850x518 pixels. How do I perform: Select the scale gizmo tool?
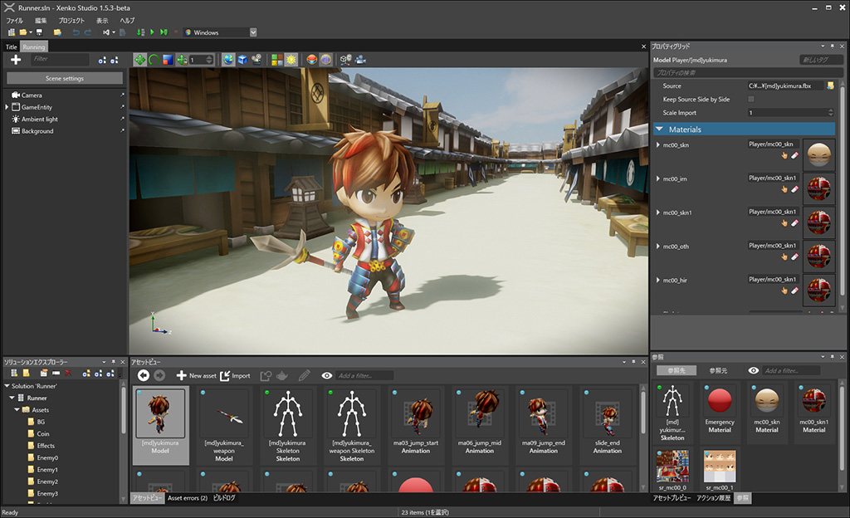[x=168, y=60]
